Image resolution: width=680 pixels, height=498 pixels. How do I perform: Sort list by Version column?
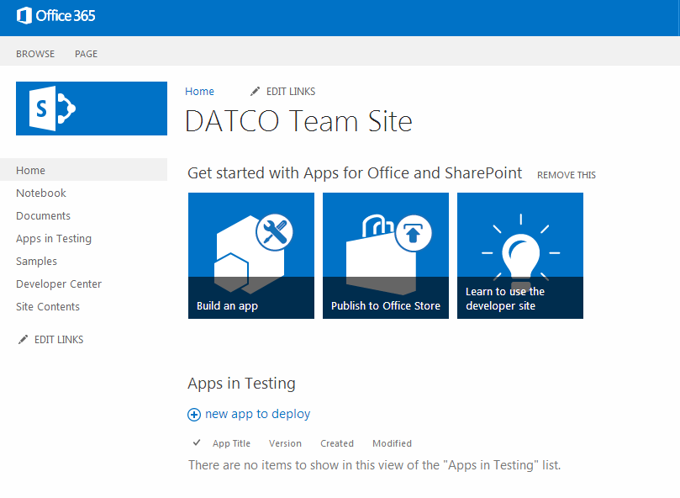pyautogui.click(x=285, y=443)
